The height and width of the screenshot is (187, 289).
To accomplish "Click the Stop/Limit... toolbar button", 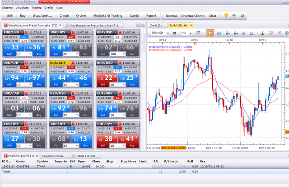I will 42,16.
